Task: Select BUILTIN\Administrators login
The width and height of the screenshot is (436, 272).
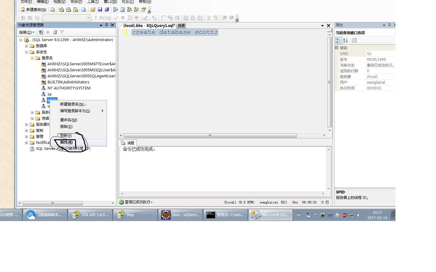Action: point(68,82)
